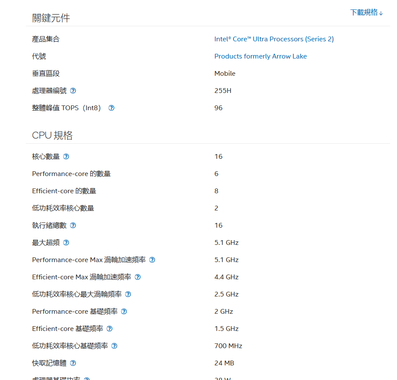397x380 pixels.
Task: Click the 低功耗效率核心基礎頻率 label
Action: coord(70,346)
